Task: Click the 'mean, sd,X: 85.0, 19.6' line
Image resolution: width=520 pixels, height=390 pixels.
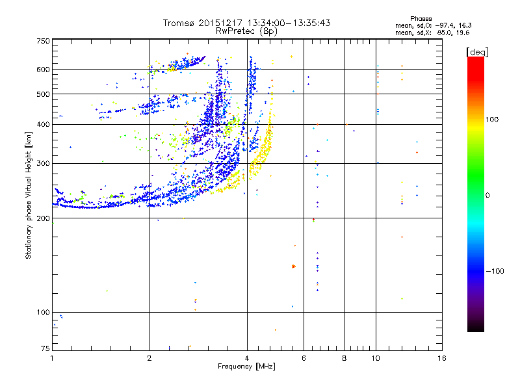Action: click(432, 32)
